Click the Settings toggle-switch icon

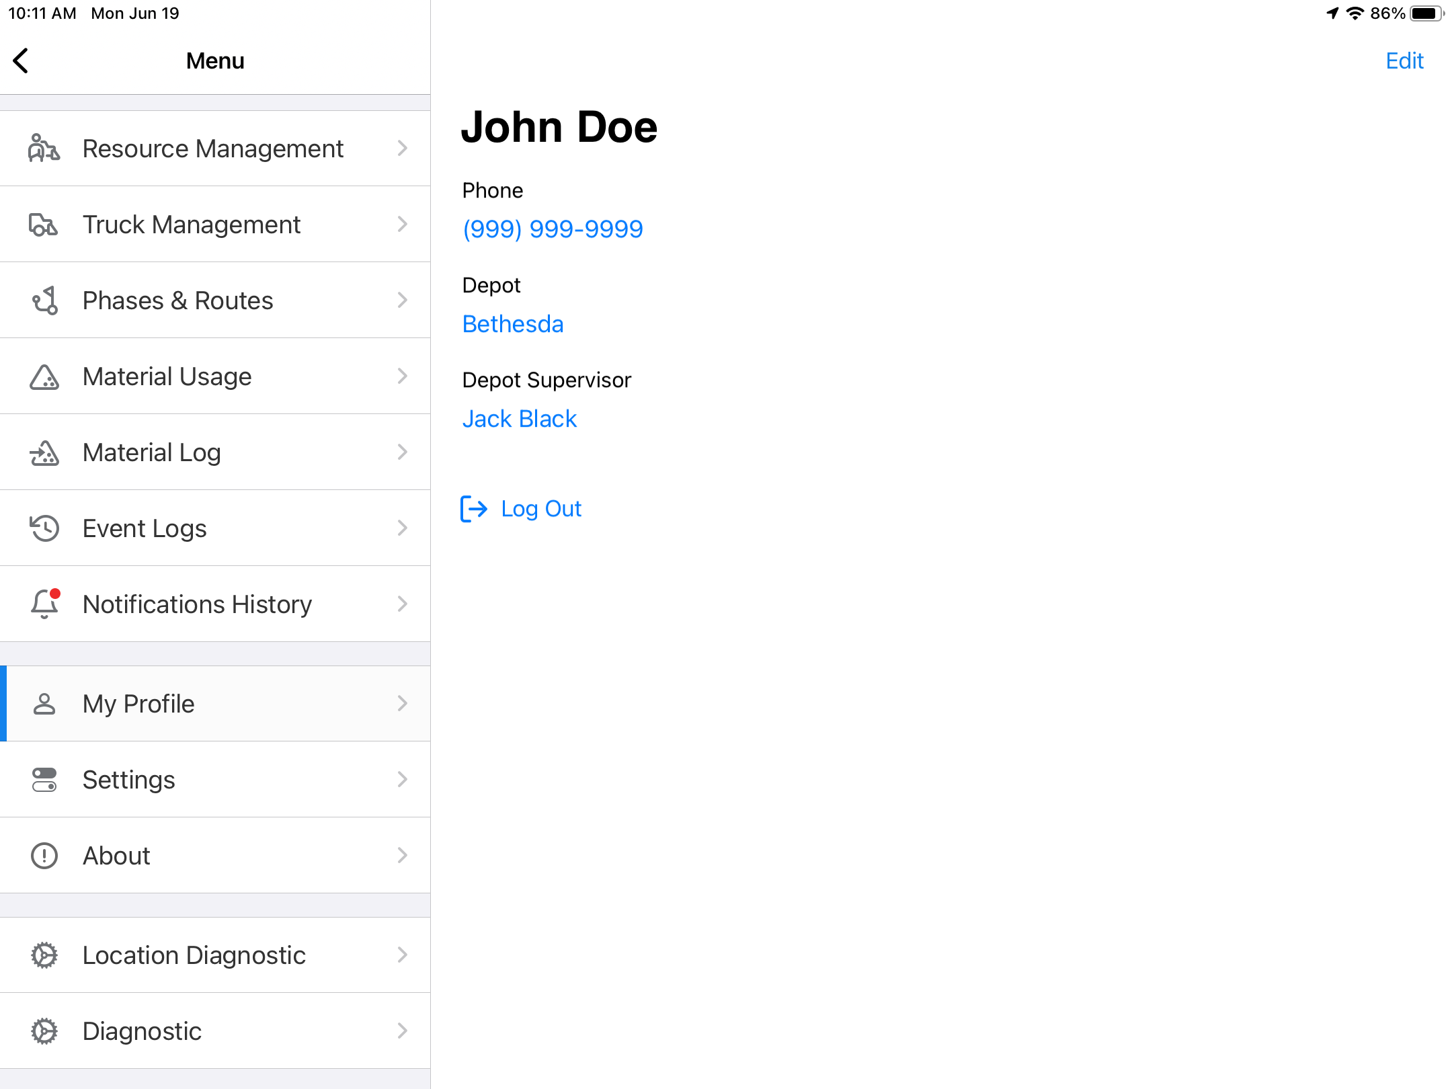pyautogui.click(x=44, y=780)
